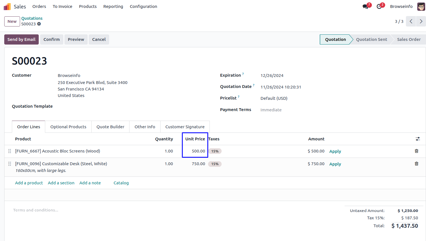426x241 pixels.
Task: Click the gear icon beside S00023
Action: pyautogui.click(x=39, y=24)
